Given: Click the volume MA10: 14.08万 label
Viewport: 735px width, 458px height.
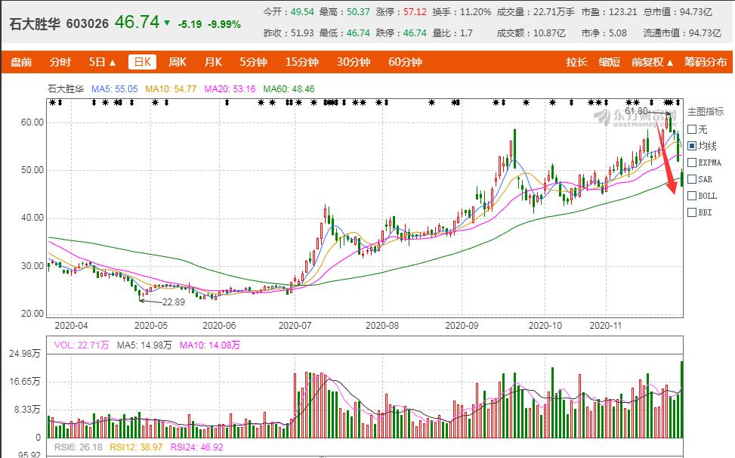Looking at the screenshot, I should [210, 345].
